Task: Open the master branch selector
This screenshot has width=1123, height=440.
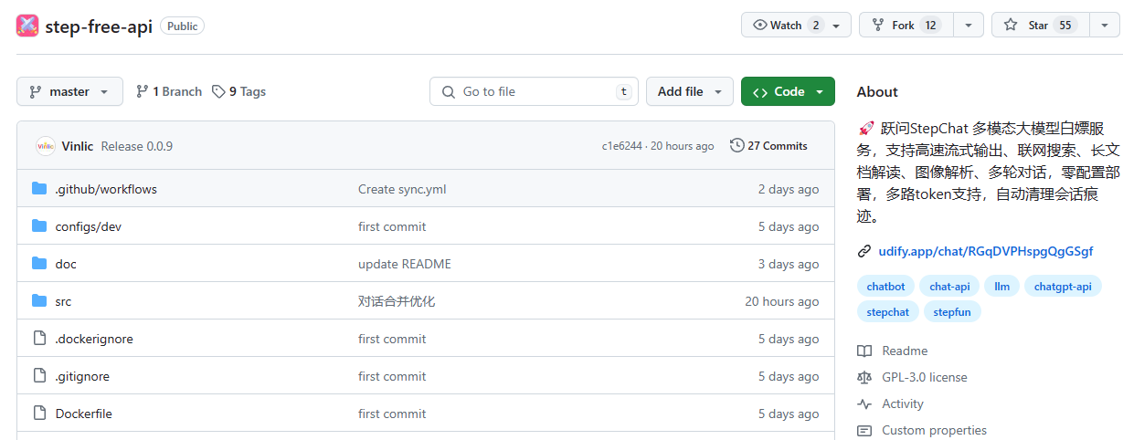Action: tap(69, 91)
